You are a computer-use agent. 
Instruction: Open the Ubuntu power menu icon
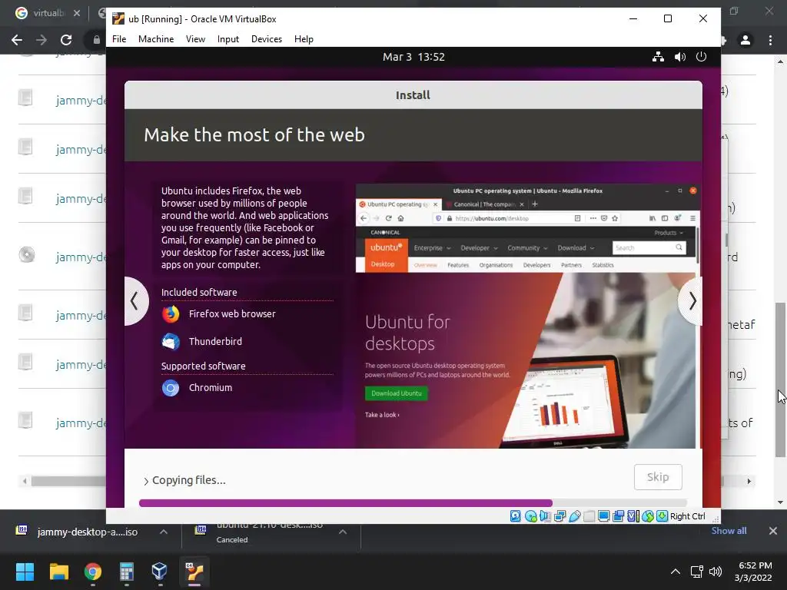pyautogui.click(x=701, y=57)
